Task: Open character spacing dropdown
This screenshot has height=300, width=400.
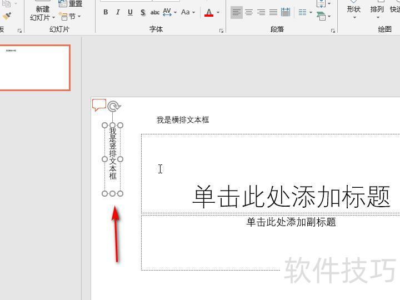Action: (x=169, y=12)
